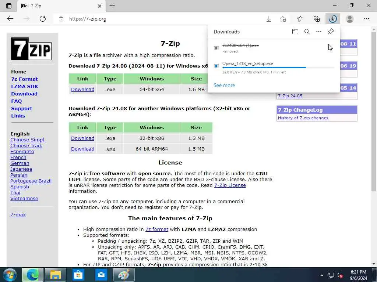Open the 7-max link
377x282 pixels.
click(18, 214)
